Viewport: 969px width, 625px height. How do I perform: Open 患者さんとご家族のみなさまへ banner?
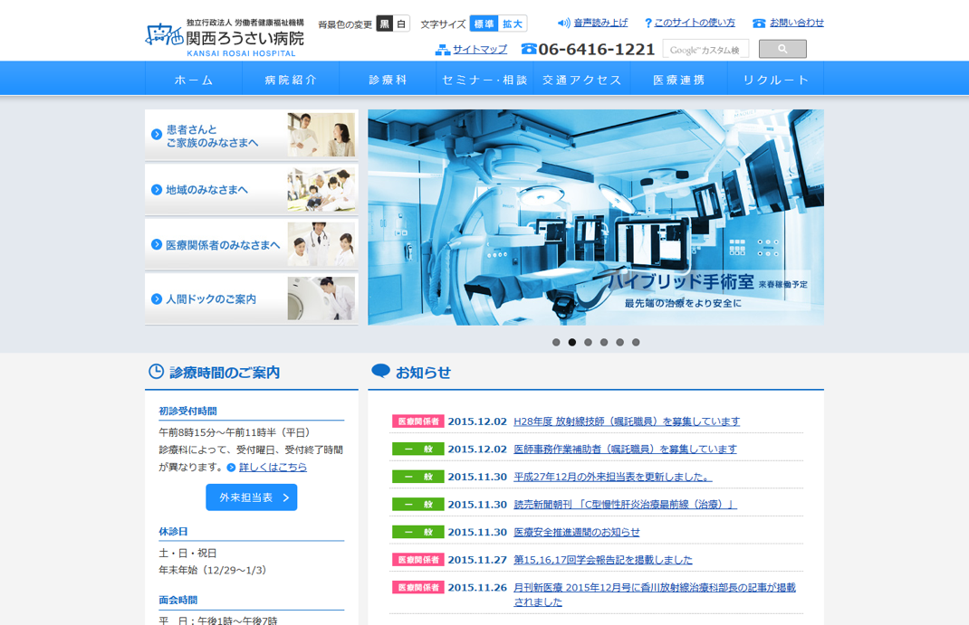click(252, 135)
